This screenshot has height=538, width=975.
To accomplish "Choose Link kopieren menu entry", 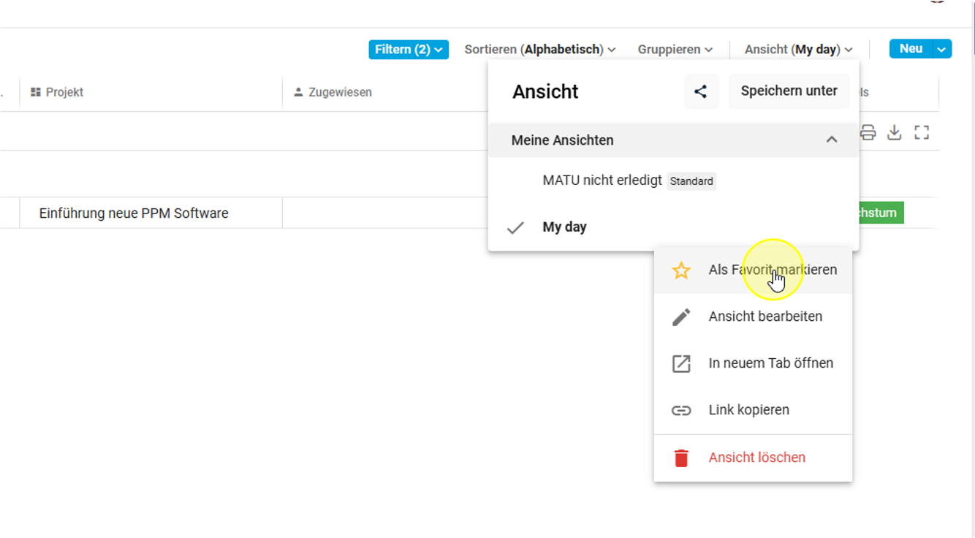I will click(x=748, y=410).
